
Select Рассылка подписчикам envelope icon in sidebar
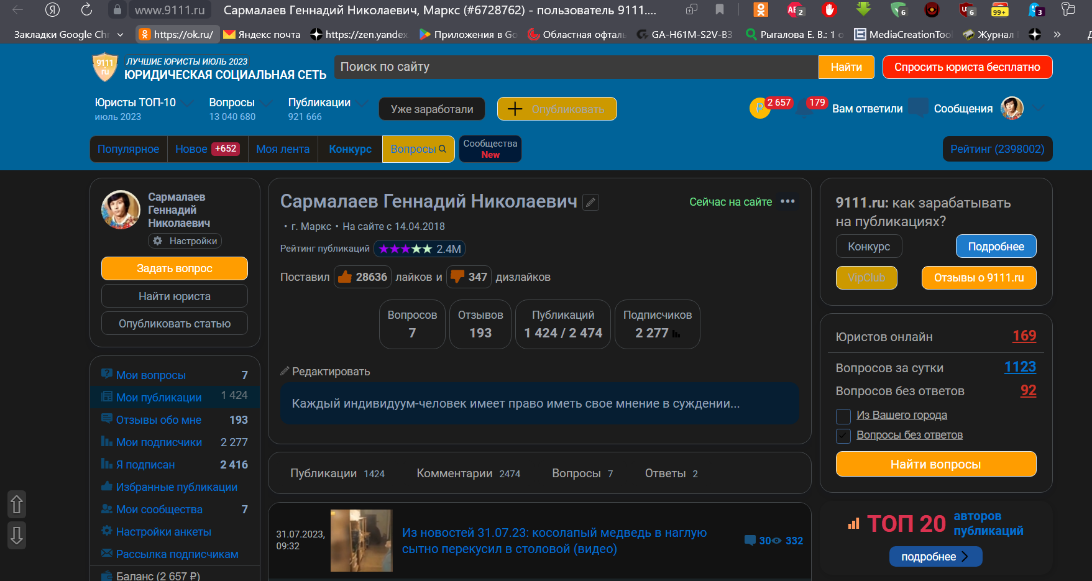[106, 554]
